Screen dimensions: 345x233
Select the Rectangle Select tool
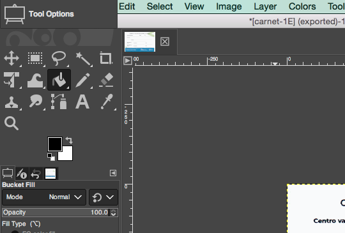[35, 58]
